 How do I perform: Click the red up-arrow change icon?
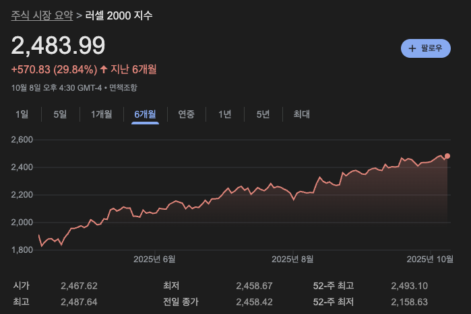pyautogui.click(x=104, y=69)
